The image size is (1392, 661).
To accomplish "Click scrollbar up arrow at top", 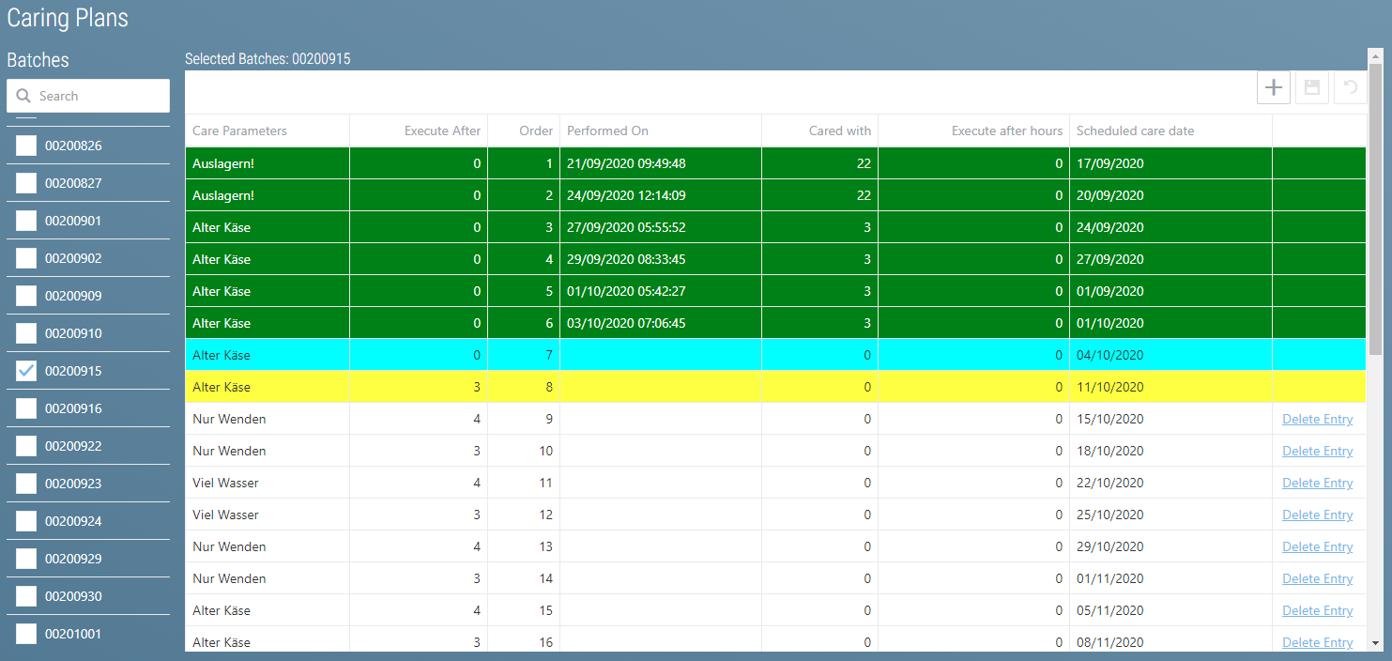I will (x=1375, y=55).
